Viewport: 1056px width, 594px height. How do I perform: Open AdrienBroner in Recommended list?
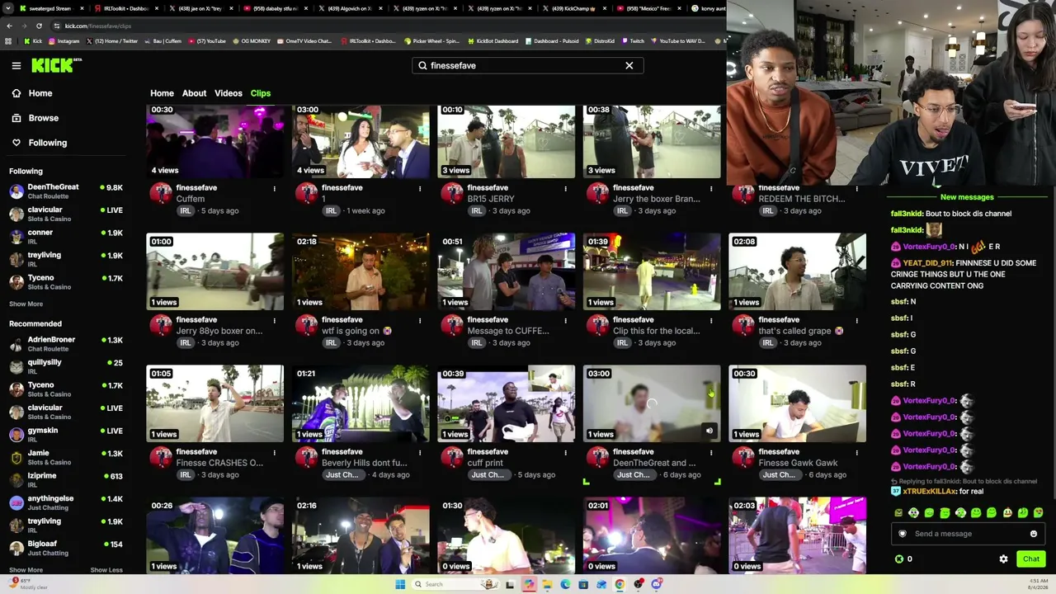66,344
